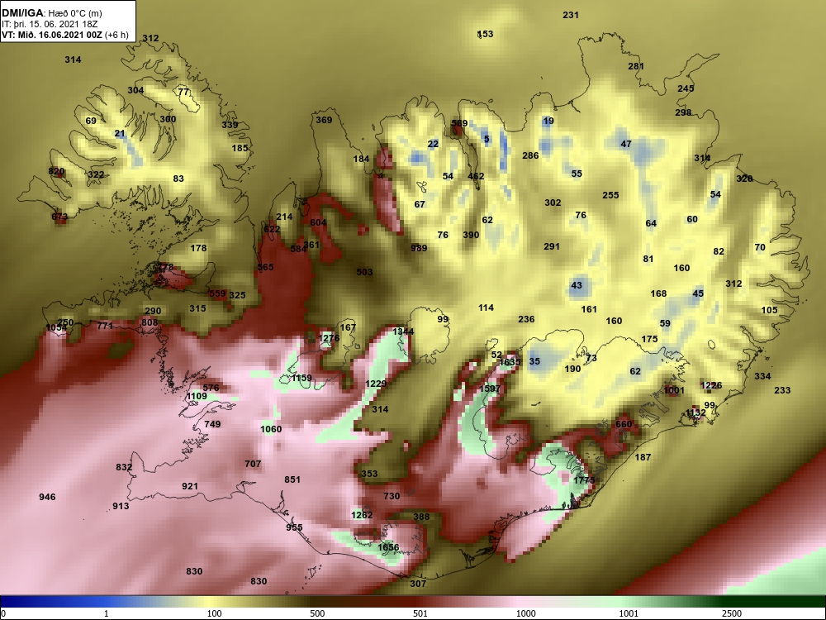Click the map value '1229'
The width and height of the screenshot is (826, 620).
(x=376, y=384)
